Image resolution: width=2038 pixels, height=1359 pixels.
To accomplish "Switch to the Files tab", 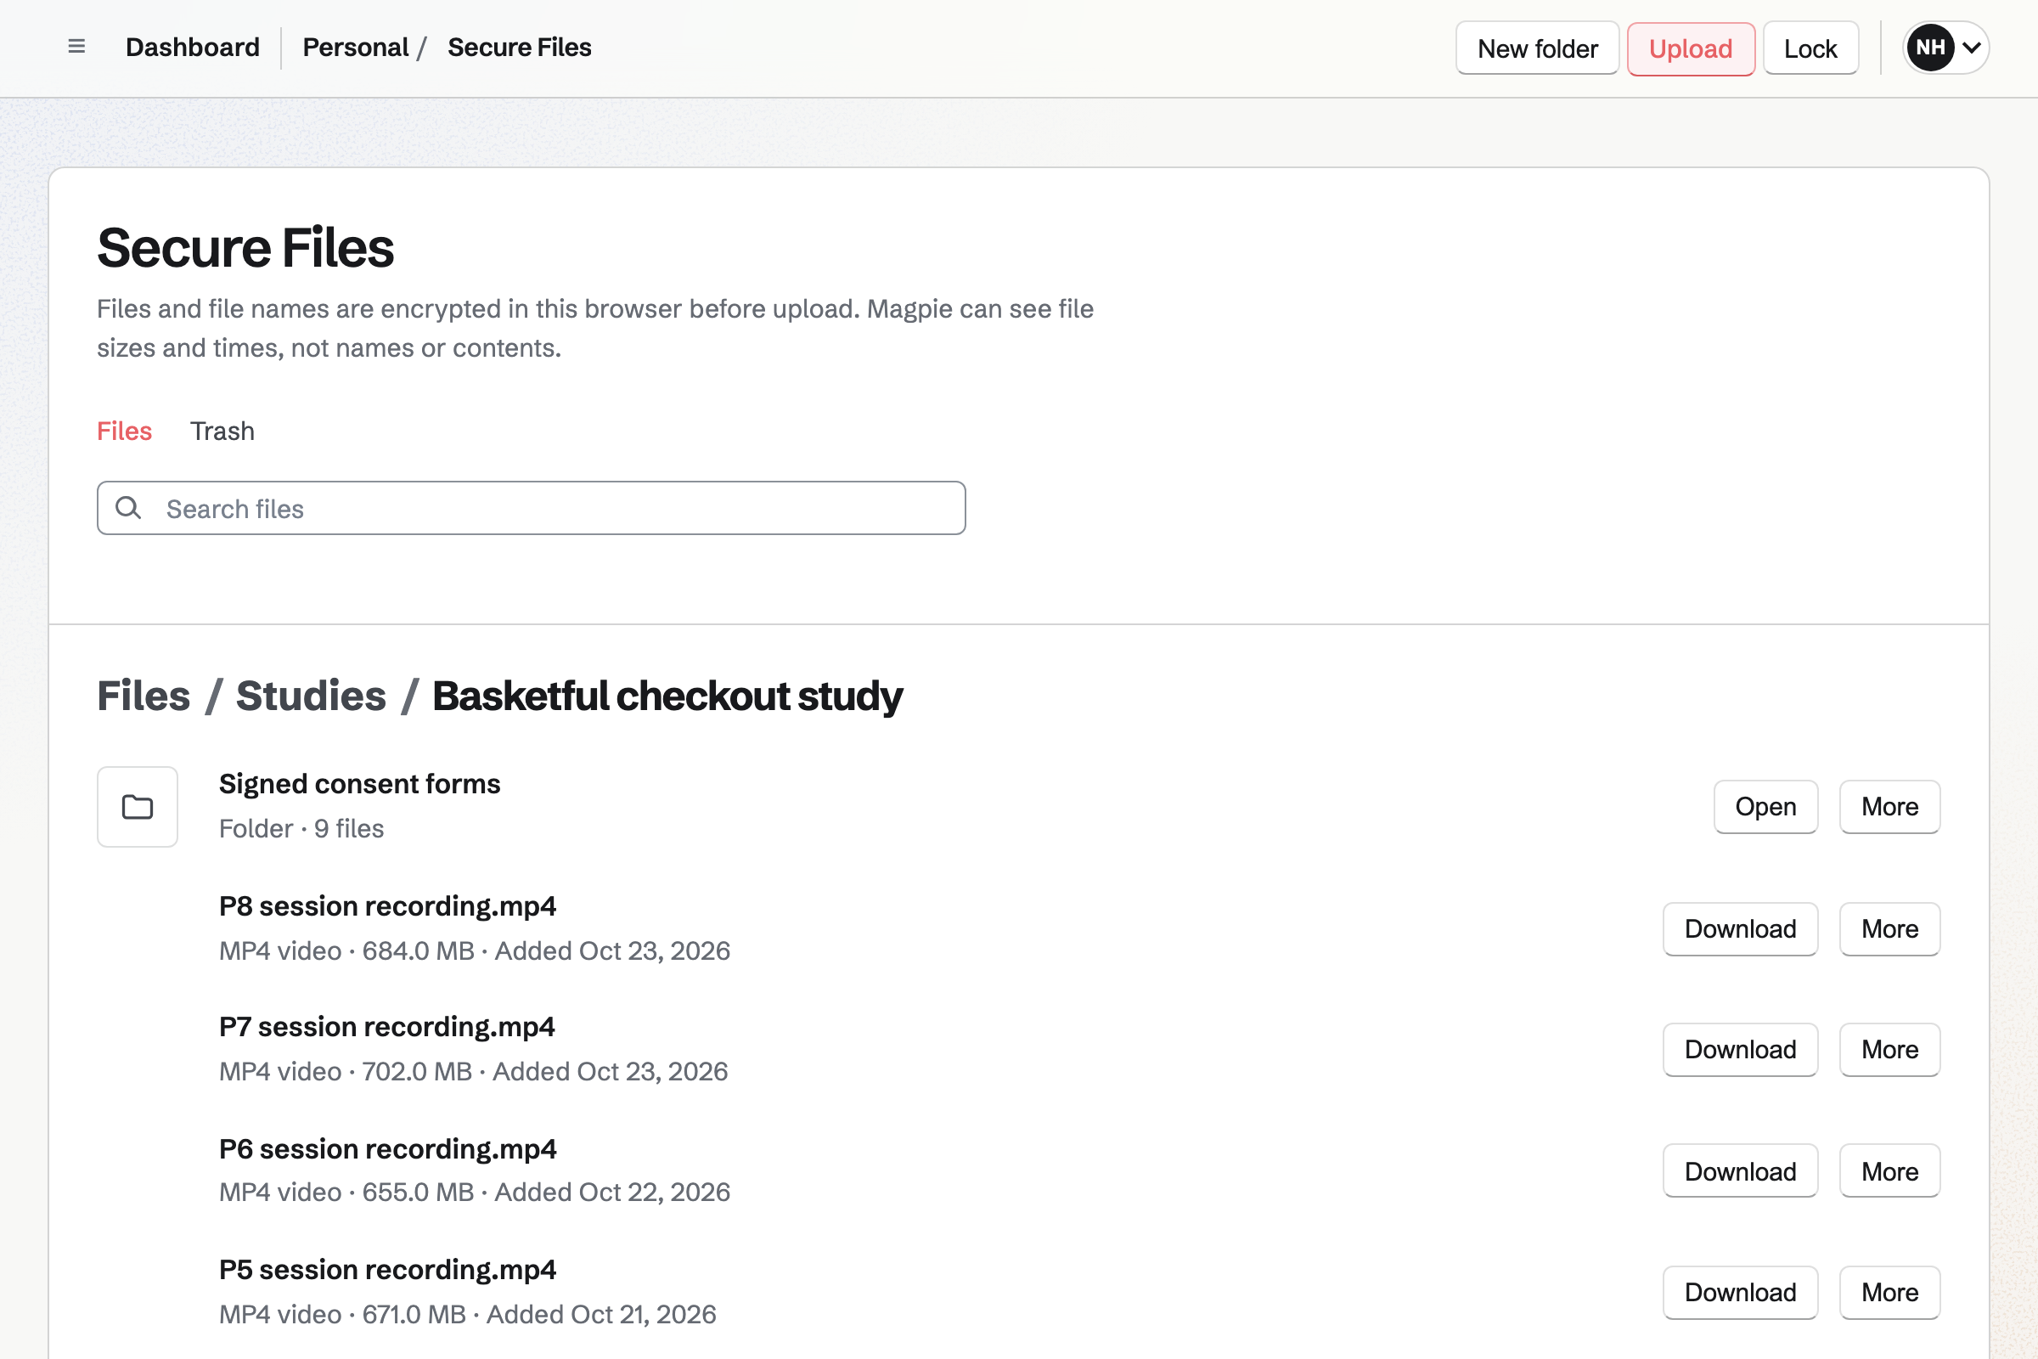I will [124, 431].
